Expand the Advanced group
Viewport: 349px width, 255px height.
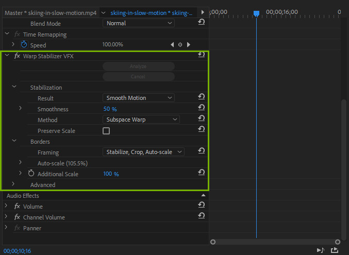click(x=13, y=184)
